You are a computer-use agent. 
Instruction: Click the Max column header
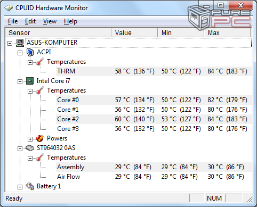click(228, 32)
